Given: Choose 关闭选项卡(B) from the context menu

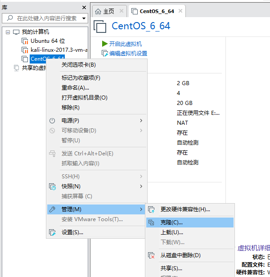Looking at the screenshot, I should [97, 65].
